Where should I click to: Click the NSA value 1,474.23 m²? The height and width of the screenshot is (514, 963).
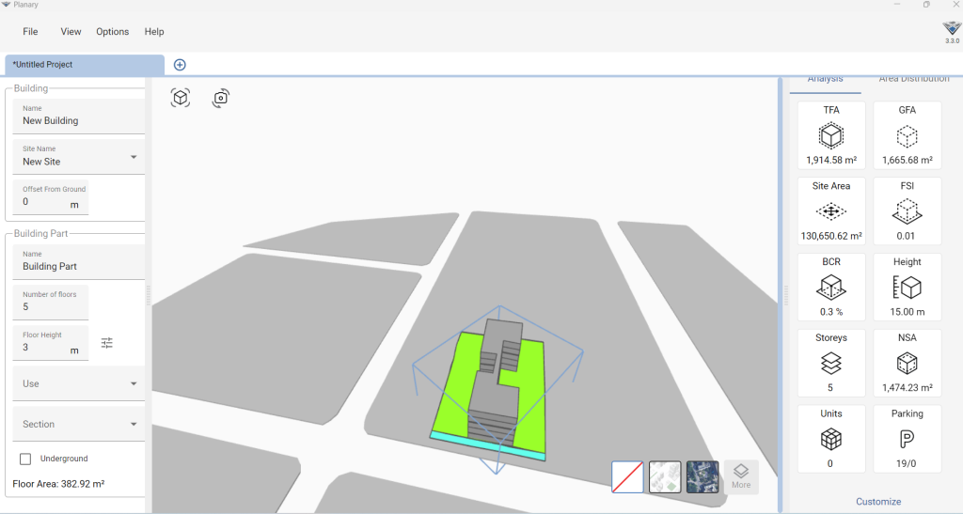(908, 388)
